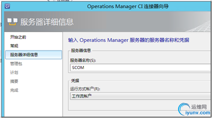Click the 运维网 swirl logo

[x=184, y=109]
